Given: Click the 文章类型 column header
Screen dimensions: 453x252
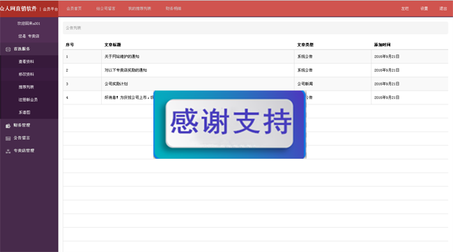Looking at the screenshot, I should click(x=305, y=45).
